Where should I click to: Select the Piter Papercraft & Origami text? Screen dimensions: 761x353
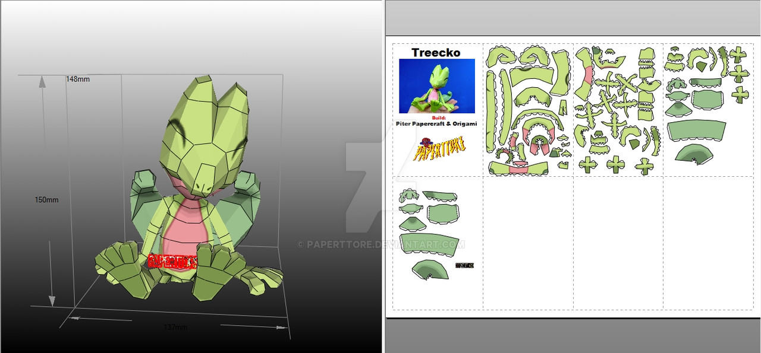437,123
